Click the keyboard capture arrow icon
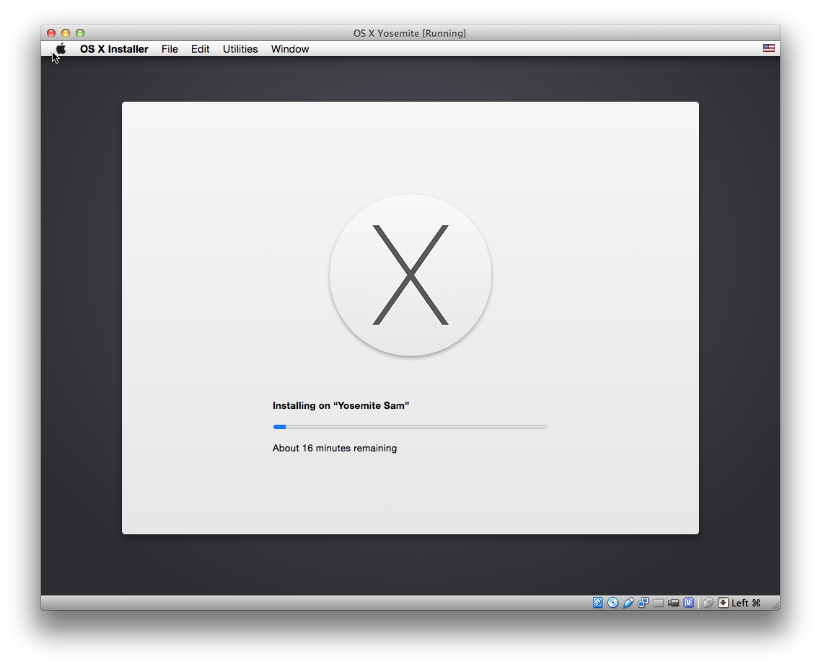This screenshot has width=821, height=667. pyautogui.click(x=723, y=603)
